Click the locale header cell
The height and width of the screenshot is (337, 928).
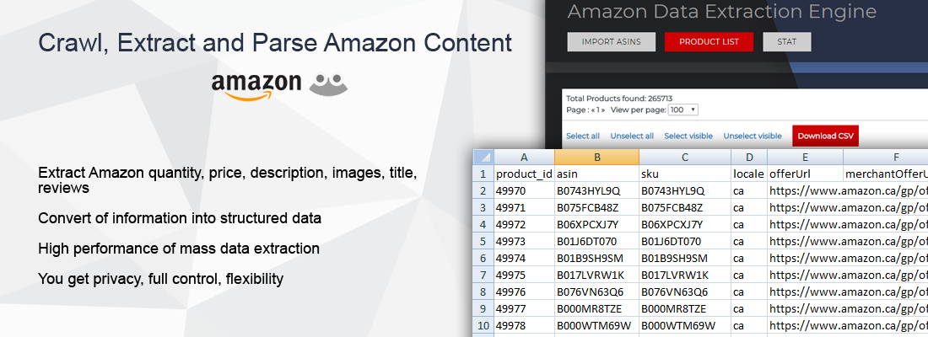[x=749, y=174]
